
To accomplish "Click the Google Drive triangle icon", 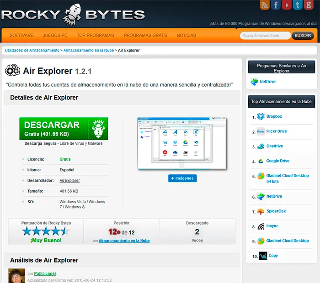I will pyautogui.click(x=261, y=161).
